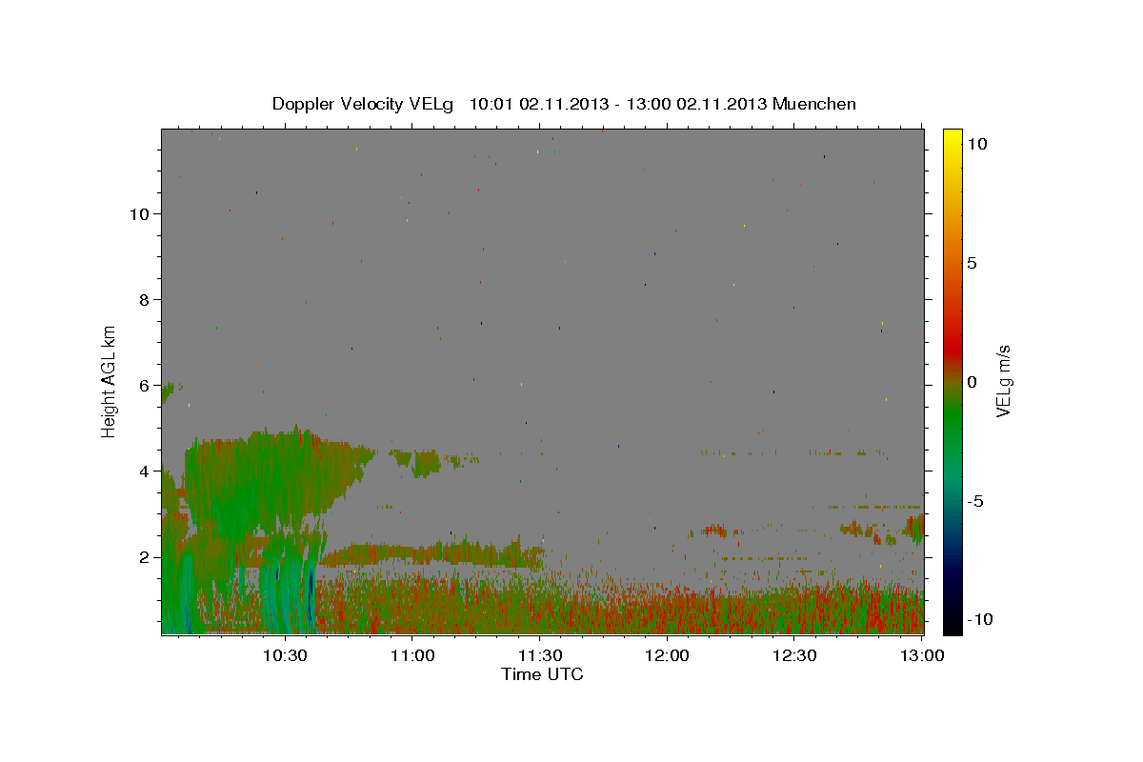Click color bar label '0'

pyautogui.click(x=973, y=382)
